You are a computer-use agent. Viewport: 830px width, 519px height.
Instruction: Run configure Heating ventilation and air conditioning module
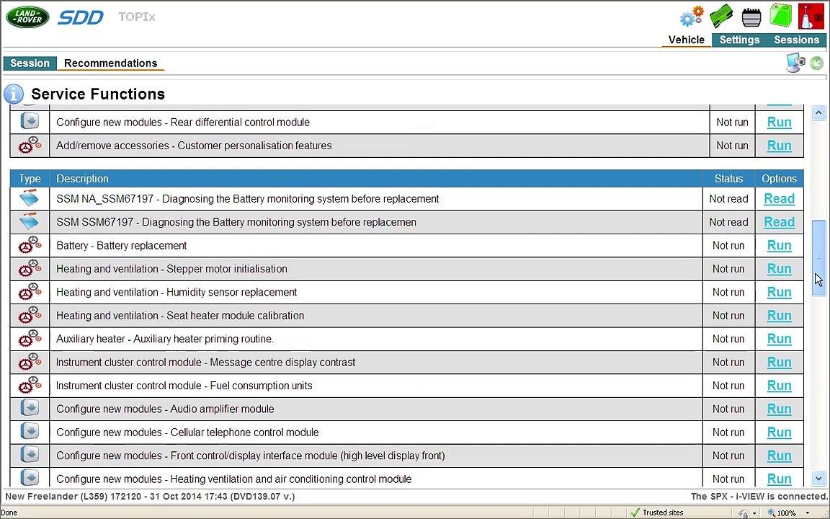click(779, 479)
